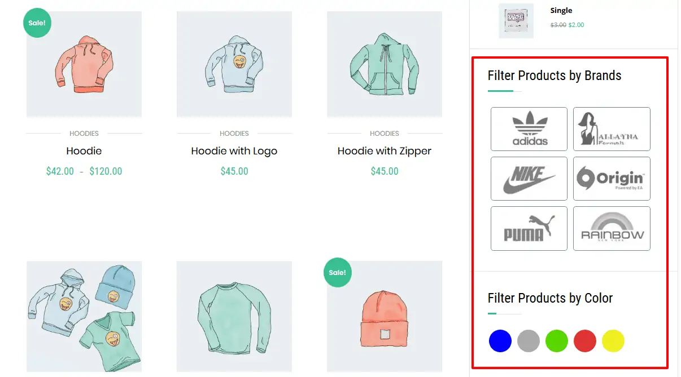View the Single album thumbnail in sidebar
This screenshot has width=681, height=377.
(516, 20)
